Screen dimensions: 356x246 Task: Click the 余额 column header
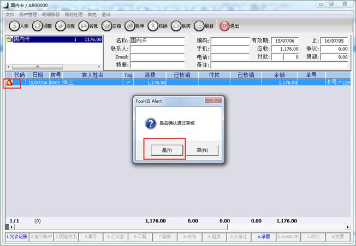(280, 75)
